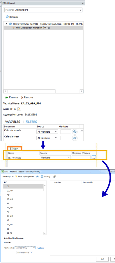Open member selector for Calendar year
Viewport: 115px width, 263px height.
click(x=75, y=138)
